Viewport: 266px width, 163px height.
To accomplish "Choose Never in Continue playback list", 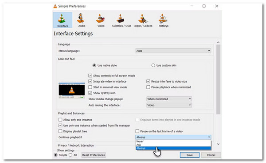I will click(x=173, y=141).
